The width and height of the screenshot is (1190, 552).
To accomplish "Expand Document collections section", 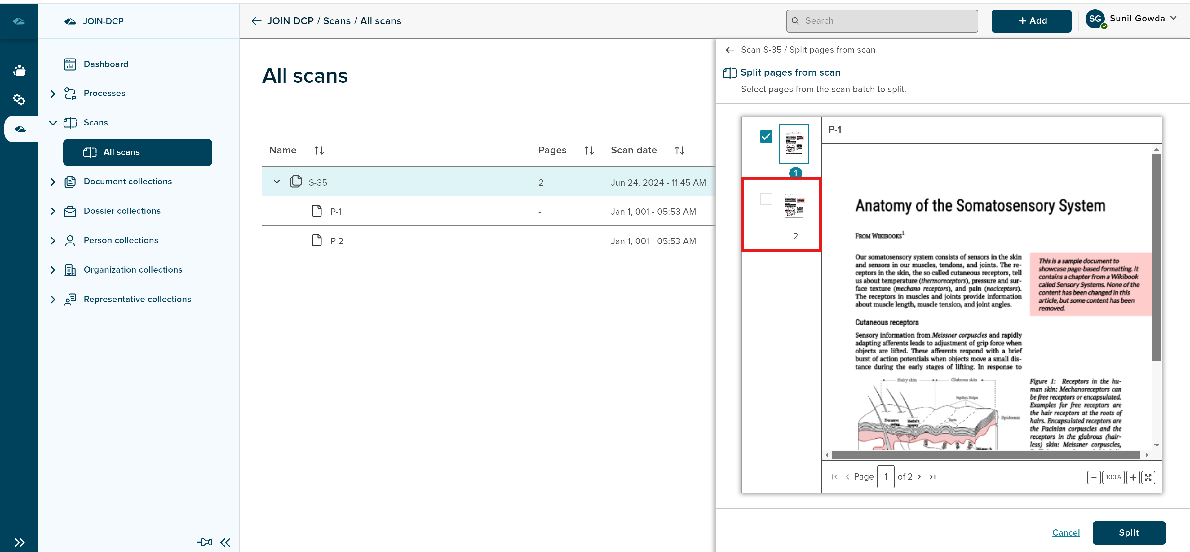I will pos(53,182).
